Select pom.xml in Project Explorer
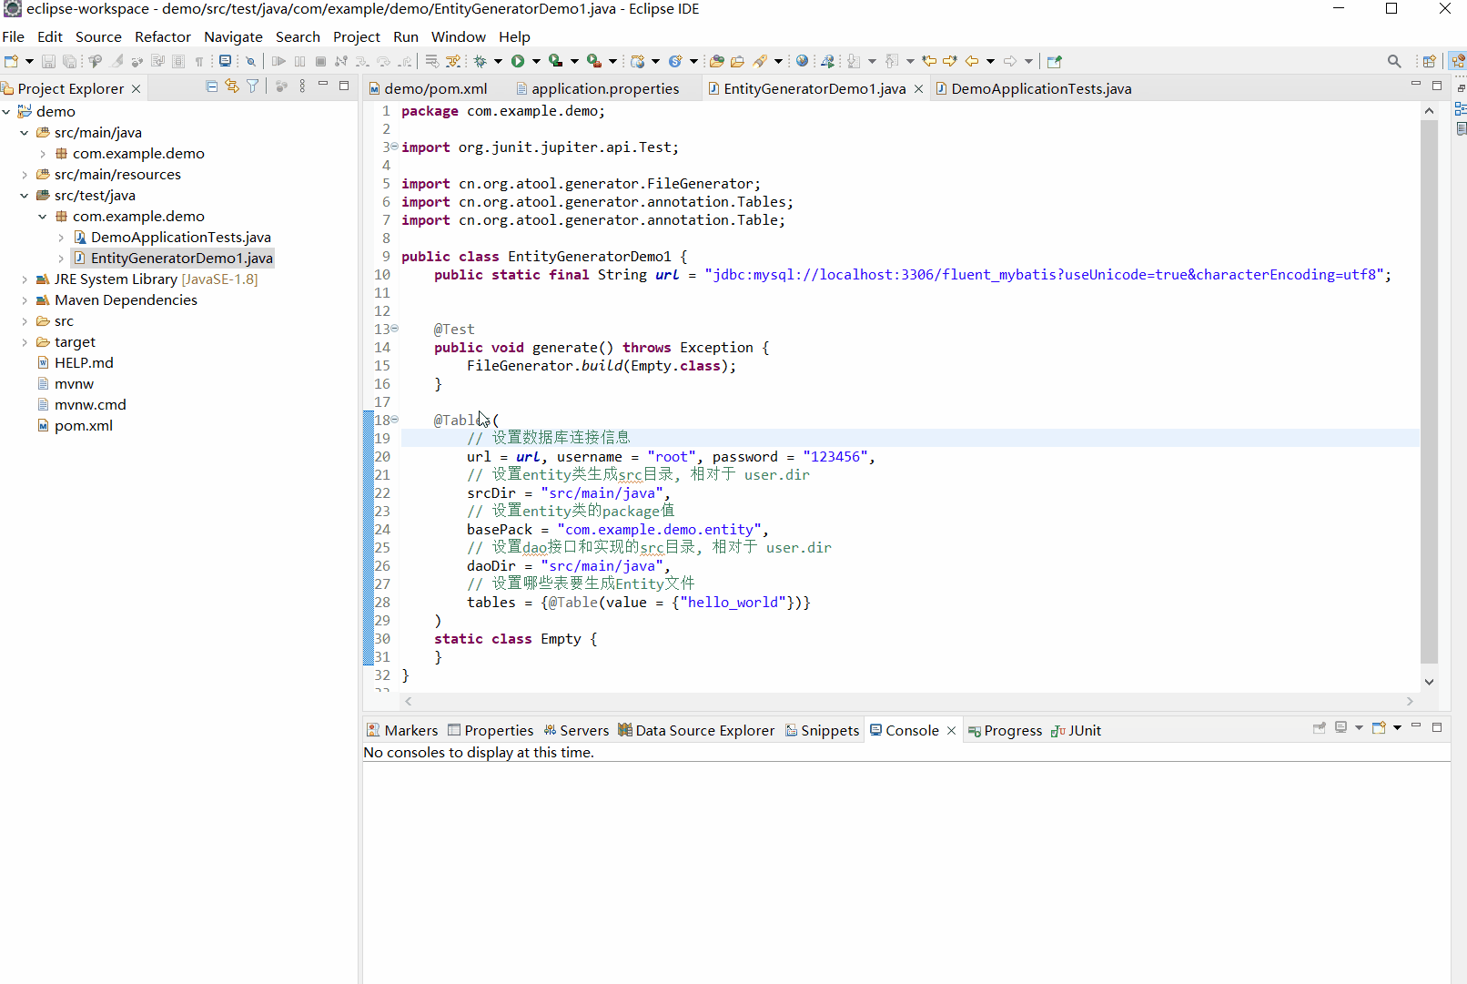This screenshot has width=1467, height=984. (75, 425)
